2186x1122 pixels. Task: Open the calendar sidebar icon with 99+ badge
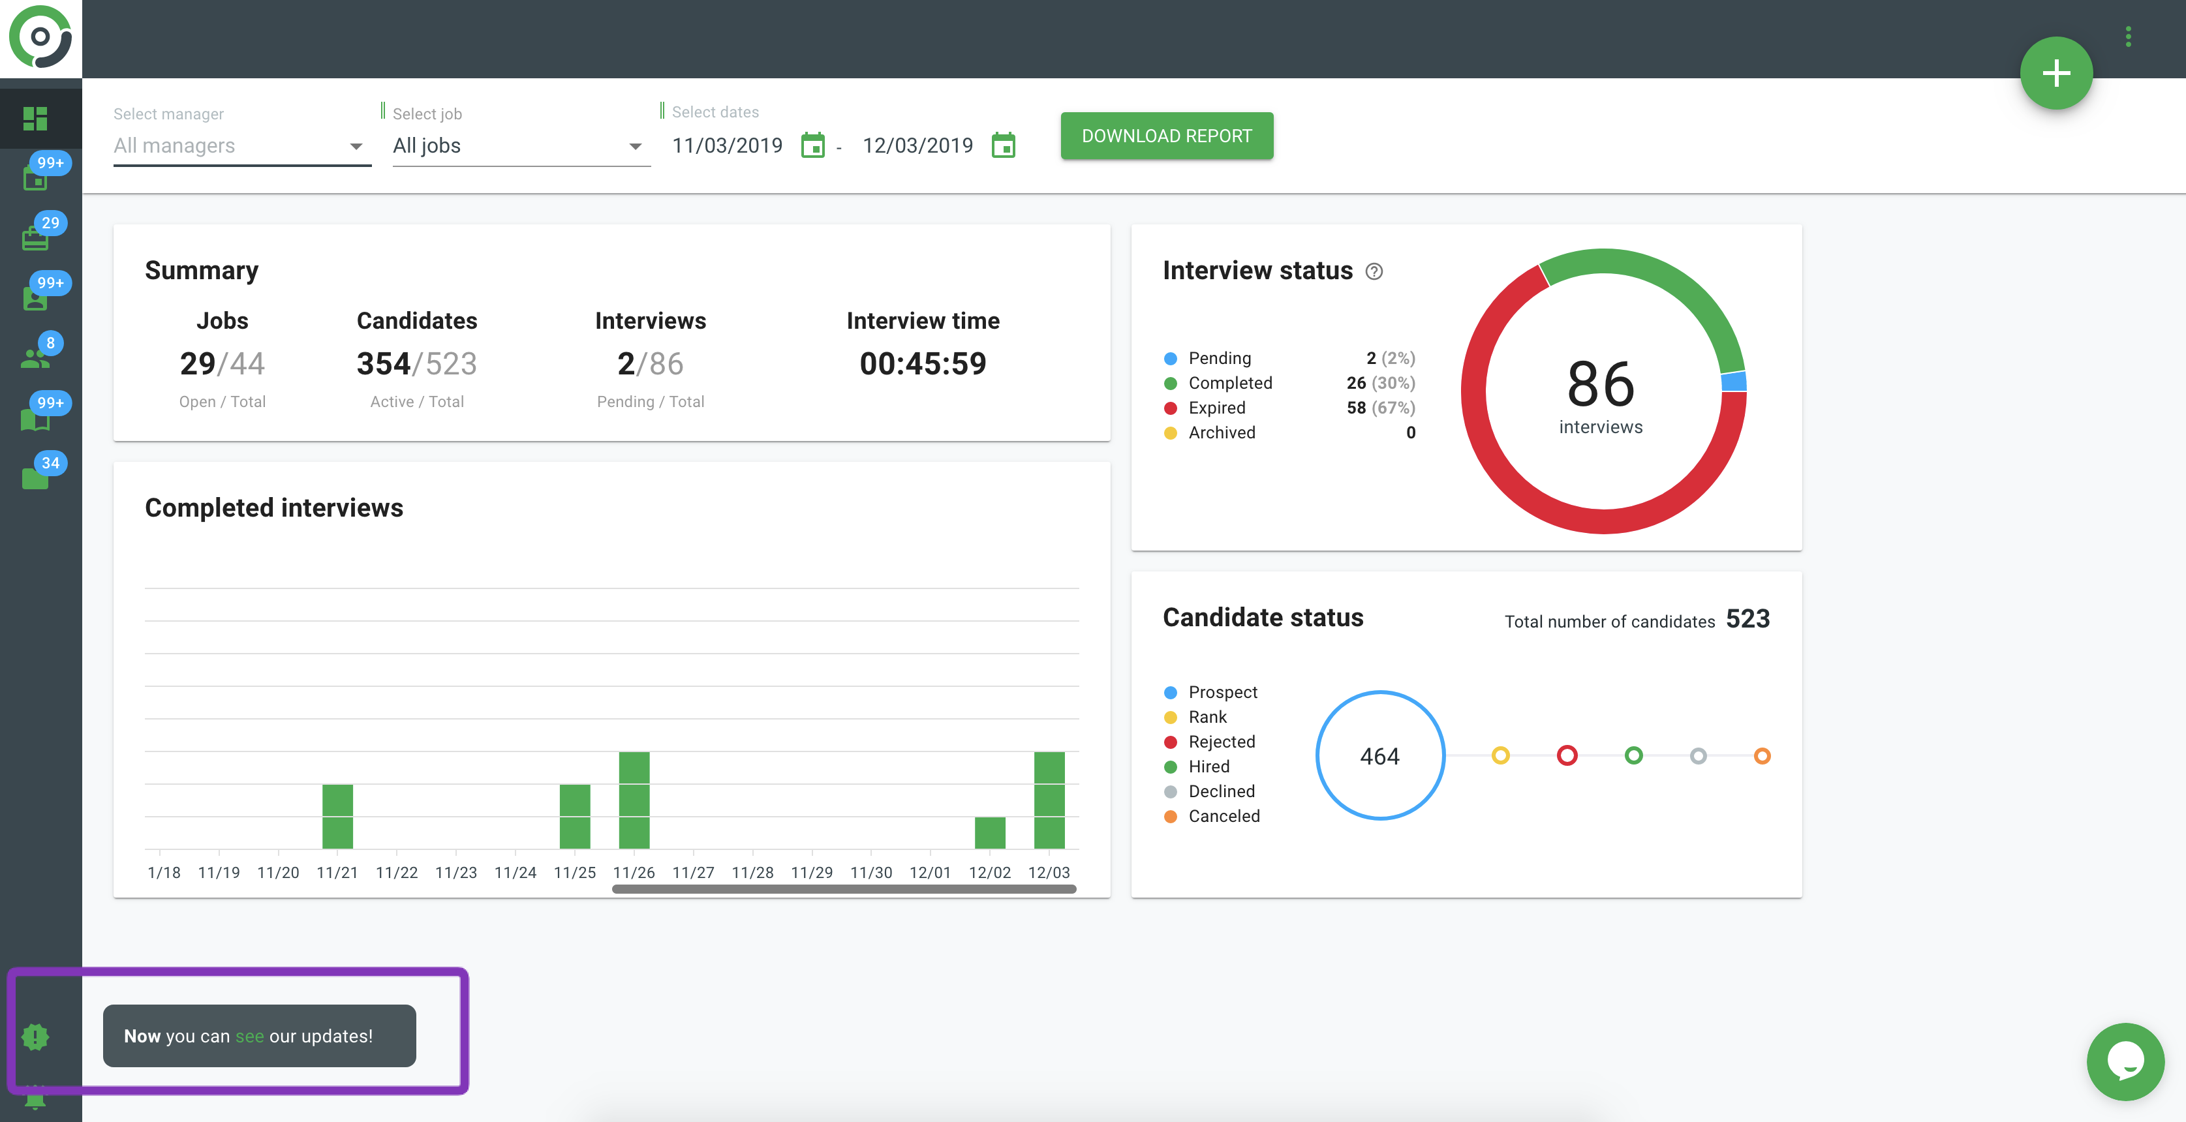pos(36,177)
